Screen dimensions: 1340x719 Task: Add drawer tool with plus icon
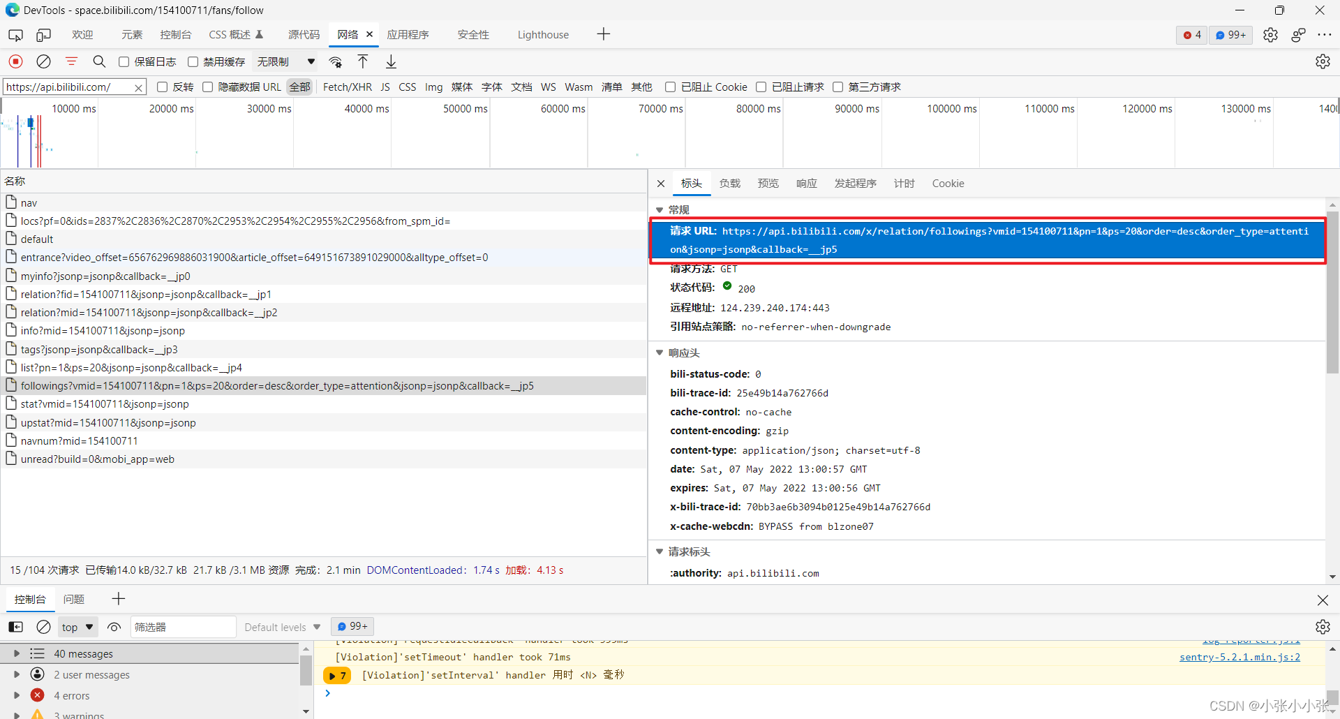tap(119, 599)
